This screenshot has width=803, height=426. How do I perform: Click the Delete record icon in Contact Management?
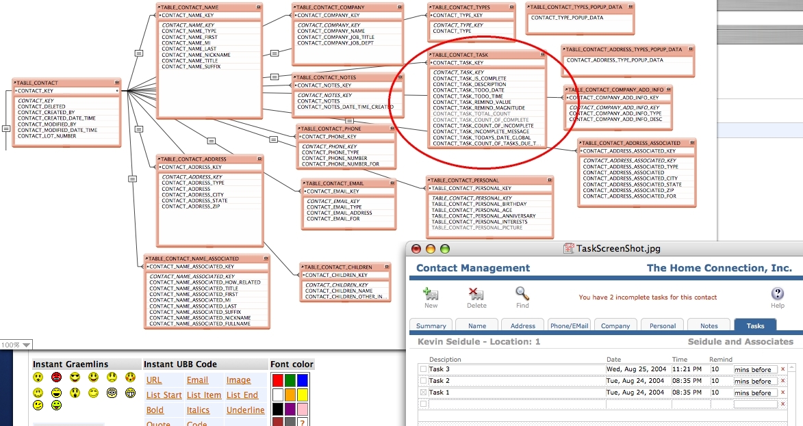click(x=476, y=293)
